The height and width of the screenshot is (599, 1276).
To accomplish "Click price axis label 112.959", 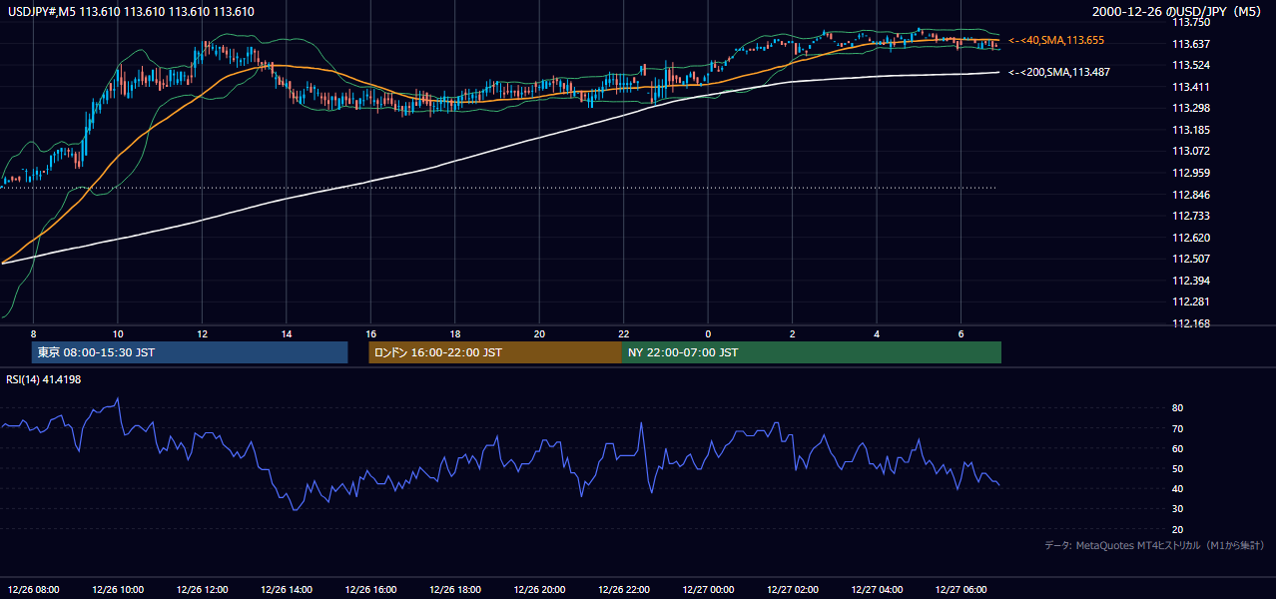I will pos(1192,173).
